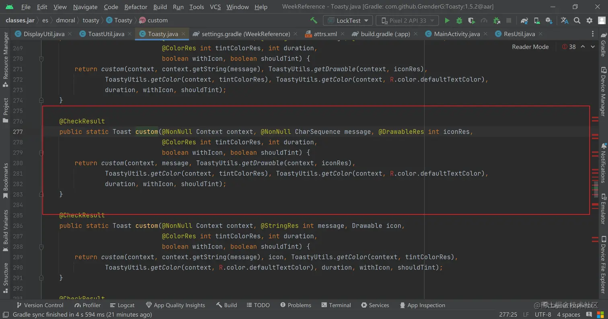Collapse code fold marker at line 279

point(41,153)
